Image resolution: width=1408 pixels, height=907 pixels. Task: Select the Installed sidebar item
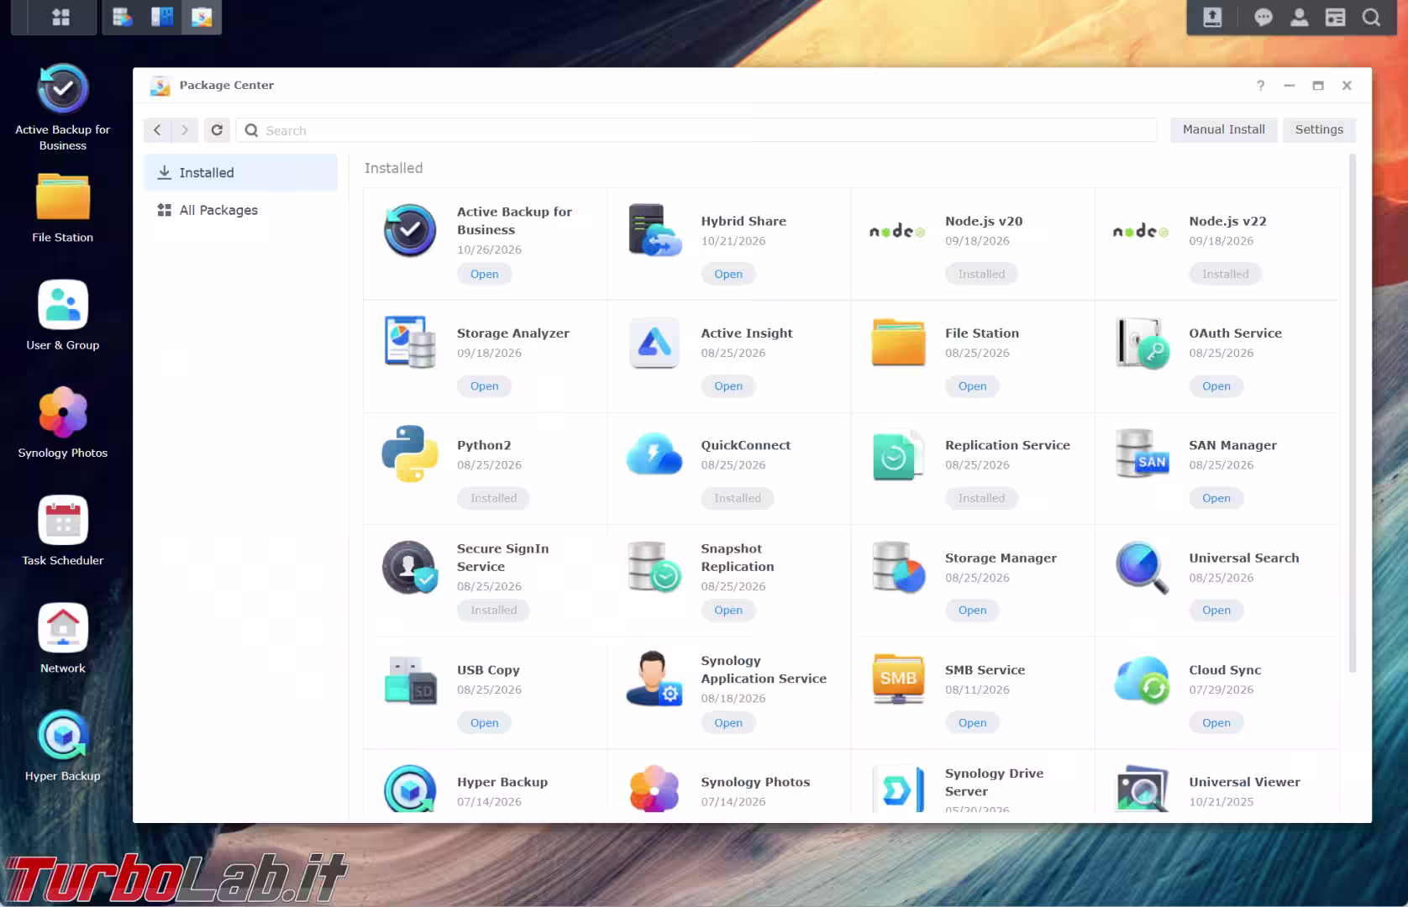point(241,172)
